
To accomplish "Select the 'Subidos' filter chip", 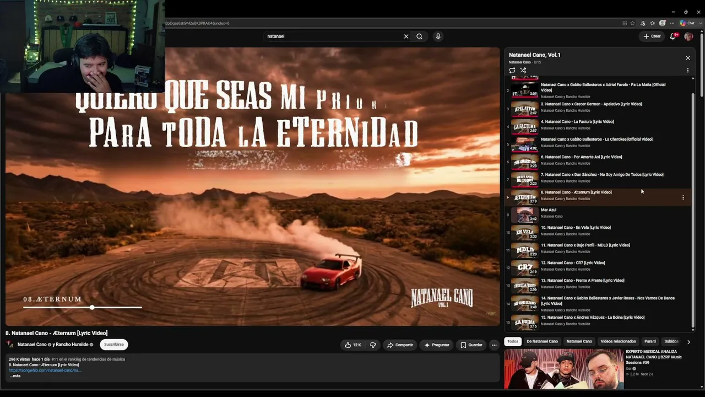I will point(671,341).
